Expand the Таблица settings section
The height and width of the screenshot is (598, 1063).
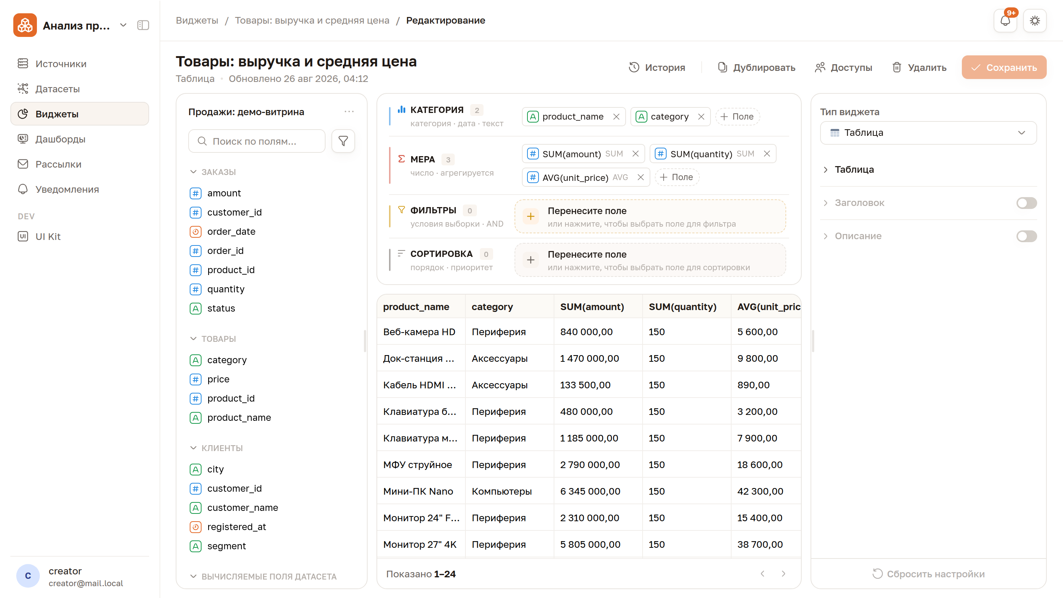928,170
